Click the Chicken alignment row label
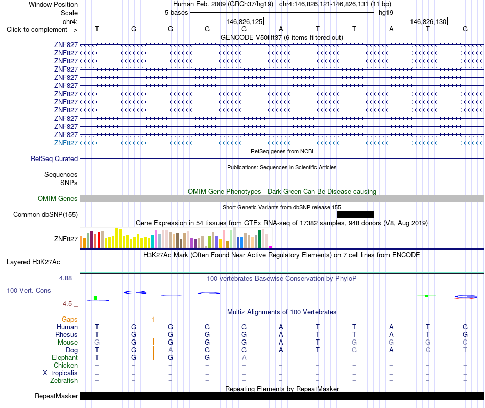The image size is (485, 408). click(x=65, y=365)
